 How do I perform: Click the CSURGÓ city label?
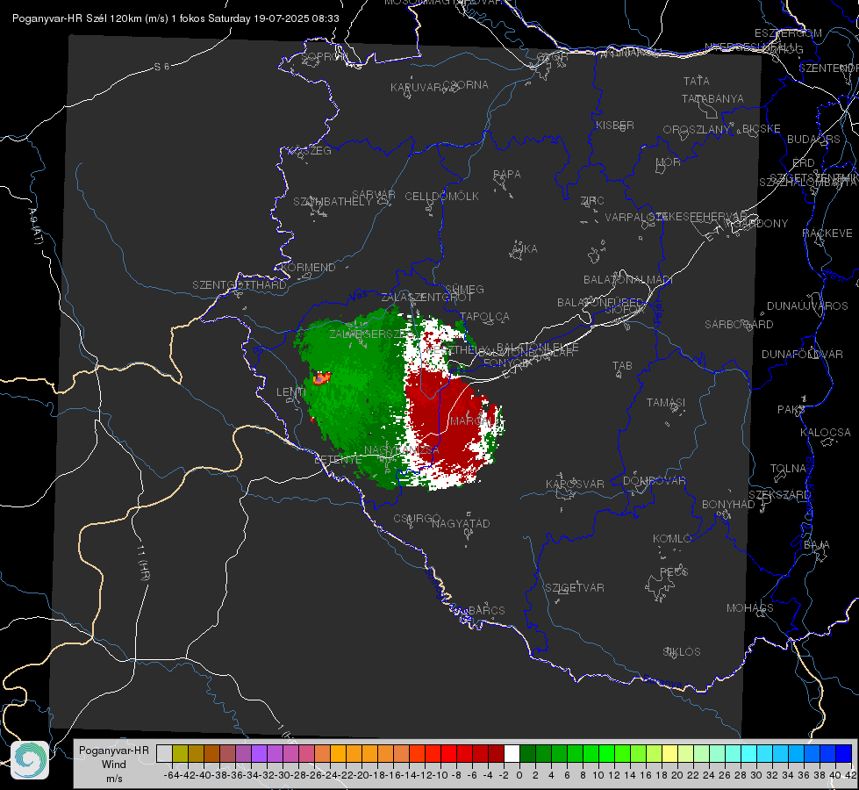417,519
